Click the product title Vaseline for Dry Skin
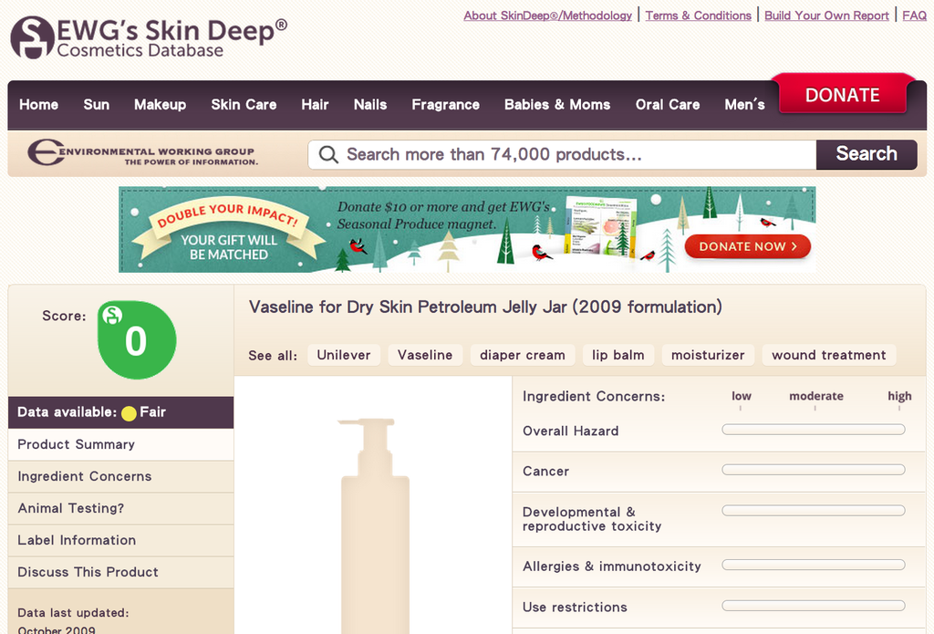The image size is (934, 634). (x=485, y=307)
